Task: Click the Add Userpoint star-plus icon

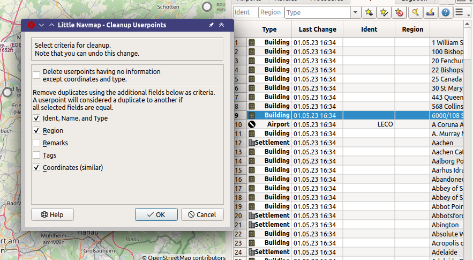Action: (x=369, y=12)
